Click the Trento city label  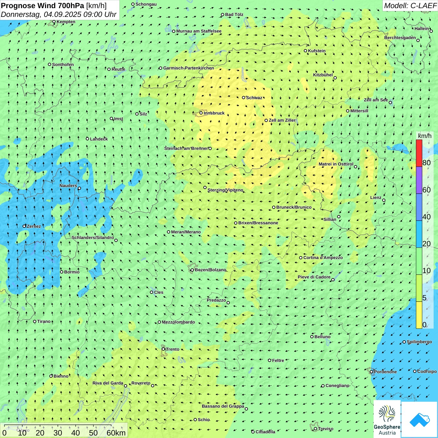click(173, 349)
